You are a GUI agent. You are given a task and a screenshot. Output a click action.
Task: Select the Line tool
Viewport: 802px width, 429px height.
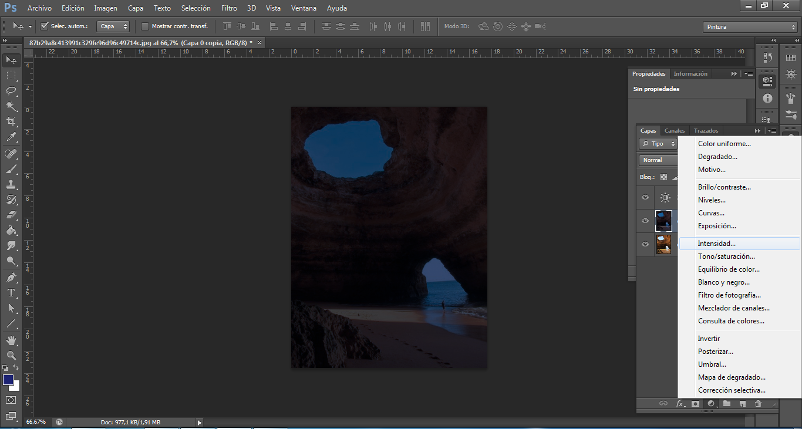11,323
